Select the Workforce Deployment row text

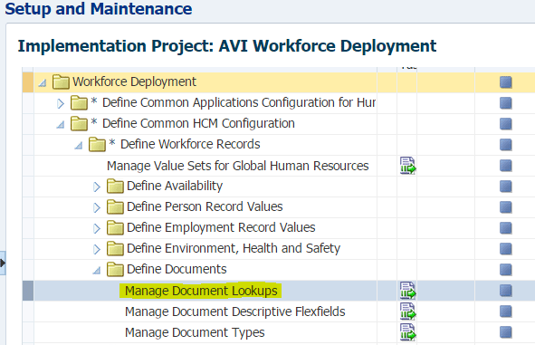(135, 81)
